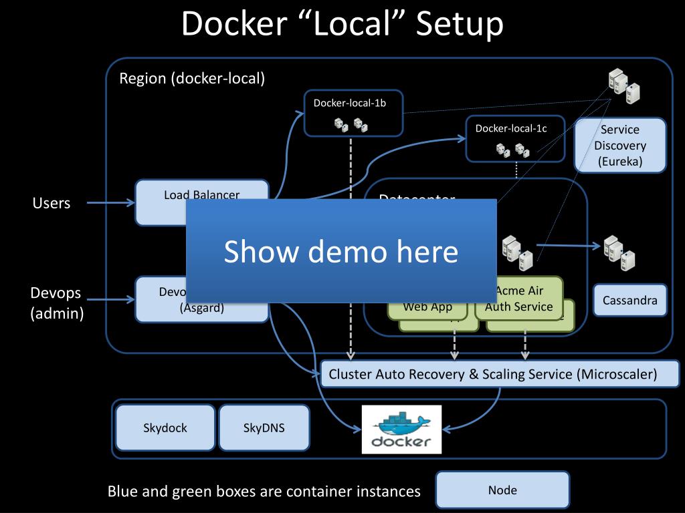Select the Skydock box
The width and height of the screenshot is (685, 513).
tap(165, 427)
